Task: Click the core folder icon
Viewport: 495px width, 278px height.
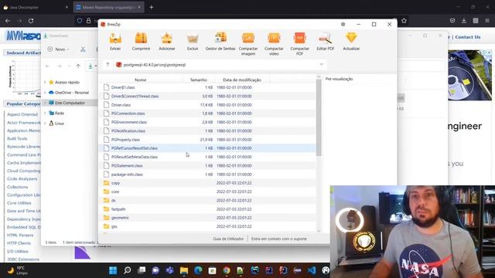Action: (107, 192)
